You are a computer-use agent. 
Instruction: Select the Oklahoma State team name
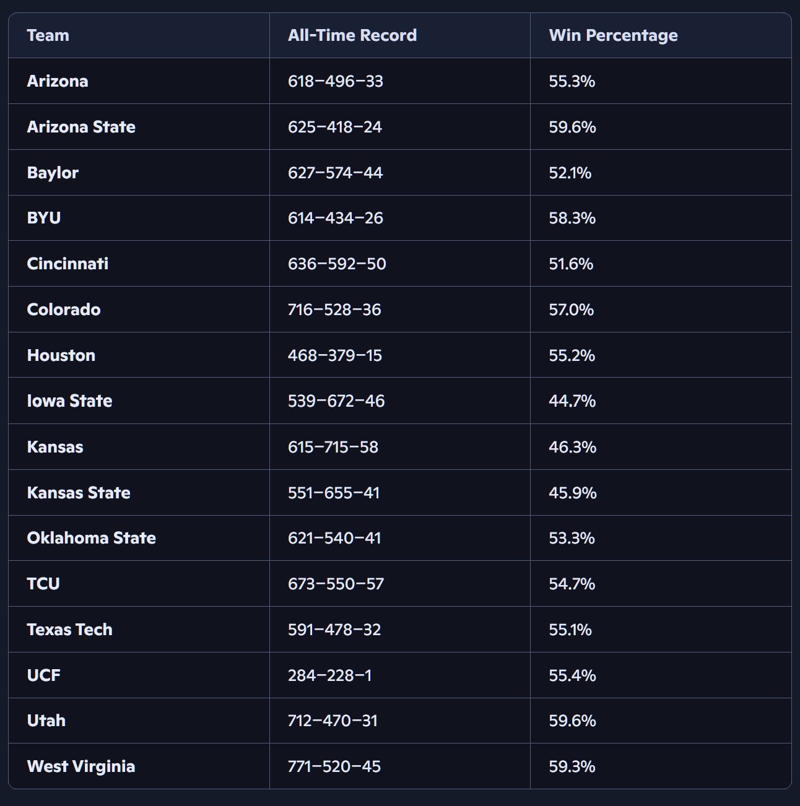pos(91,538)
